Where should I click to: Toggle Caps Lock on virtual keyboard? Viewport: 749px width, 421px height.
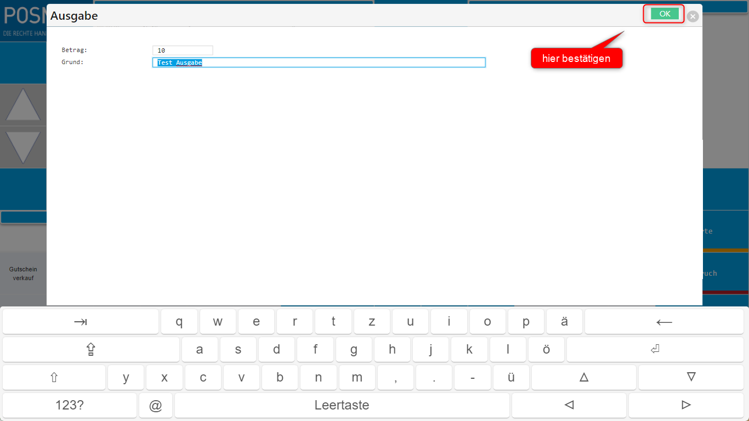tap(91, 350)
